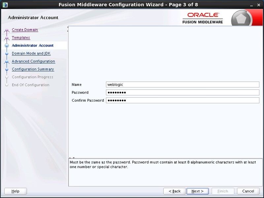The height and width of the screenshot is (198, 264).
Task: Click the password requirement message text
Action: (x=163, y=164)
